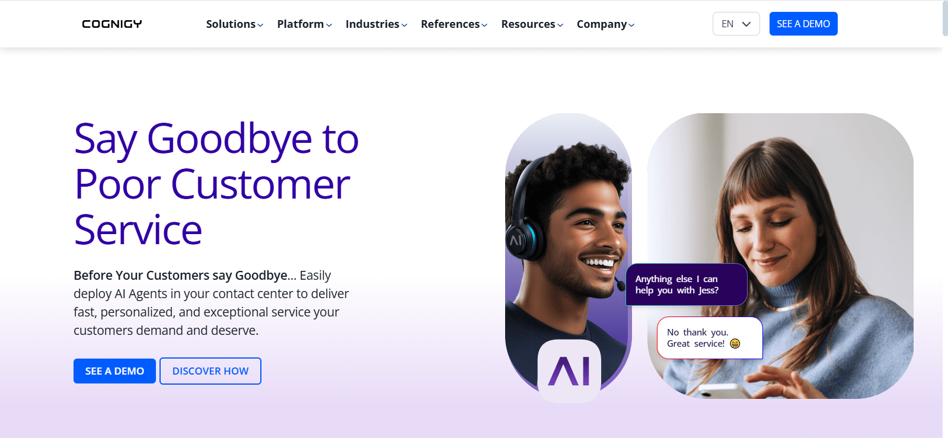Click the grinning emoji in chat bubble
The height and width of the screenshot is (438, 948).
point(735,344)
